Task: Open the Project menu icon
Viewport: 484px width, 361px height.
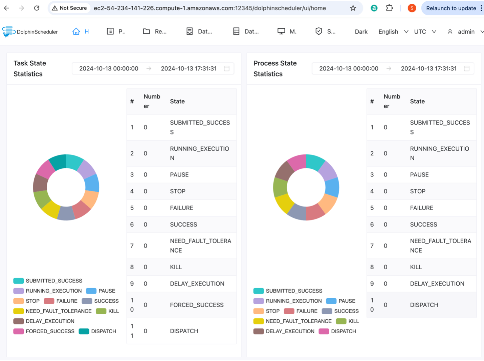Action: coord(110,31)
